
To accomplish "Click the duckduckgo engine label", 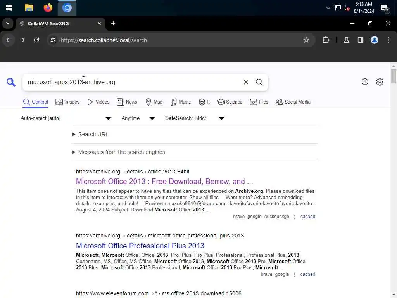I will (276, 217).
